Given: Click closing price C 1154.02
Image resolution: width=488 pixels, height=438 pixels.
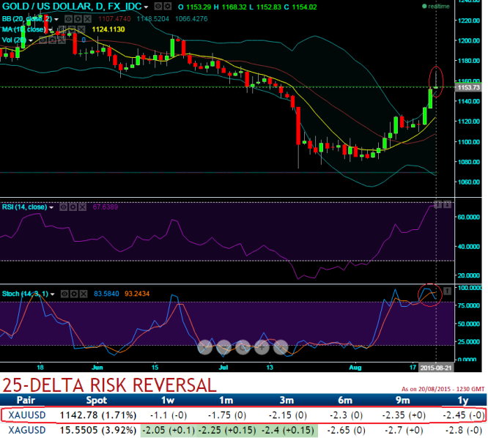Looking at the screenshot, I should tap(300, 7).
